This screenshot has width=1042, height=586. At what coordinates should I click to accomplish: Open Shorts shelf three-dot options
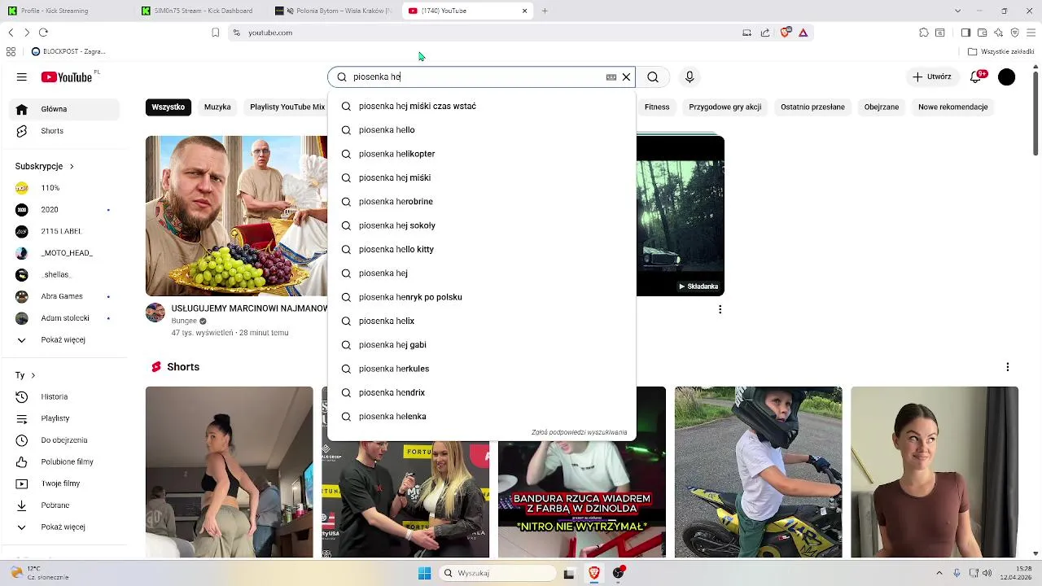[x=1007, y=367]
